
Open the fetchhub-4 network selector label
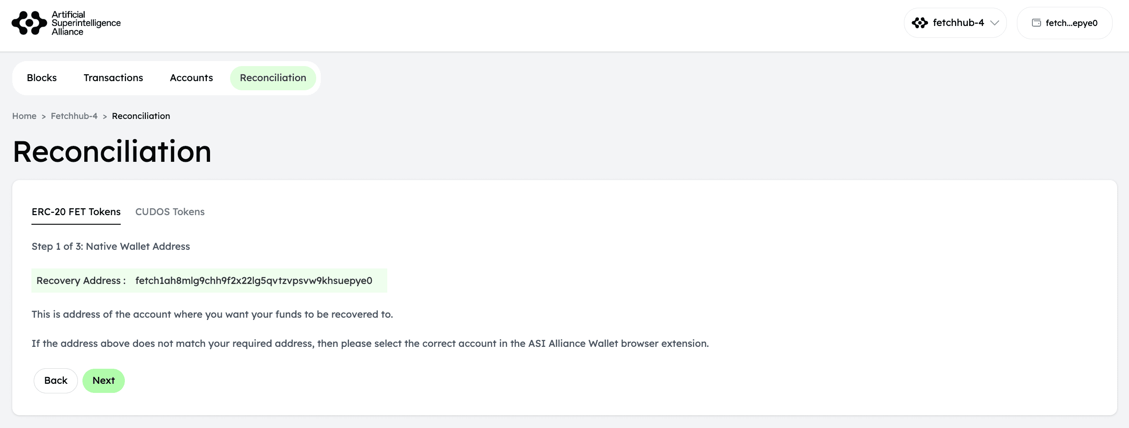958,23
